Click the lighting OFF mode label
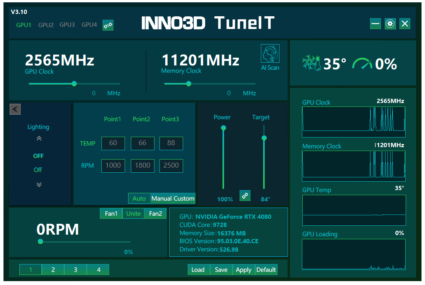The image size is (425, 285). point(38,156)
